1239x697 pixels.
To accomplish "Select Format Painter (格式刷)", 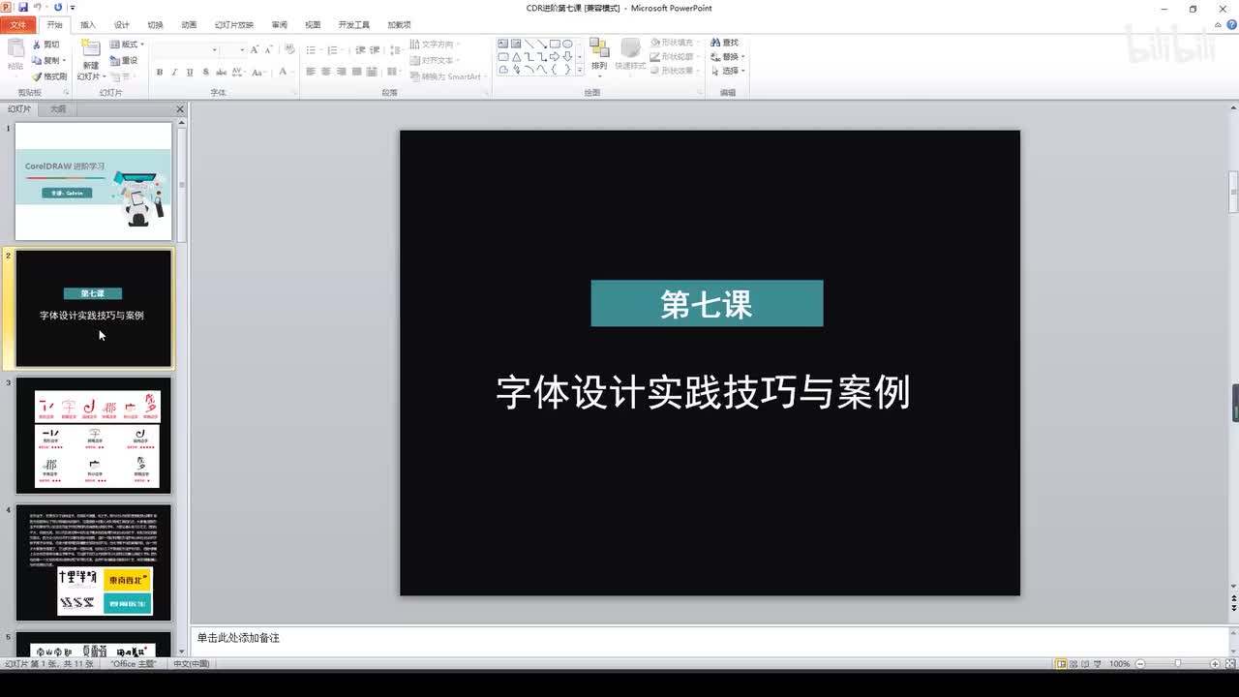I will [x=49, y=76].
